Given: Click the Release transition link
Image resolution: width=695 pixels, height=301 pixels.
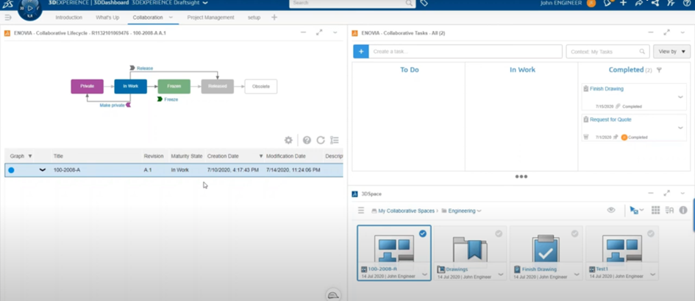Looking at the screenshot, I should pyautogui.click(x=144, y=68).
